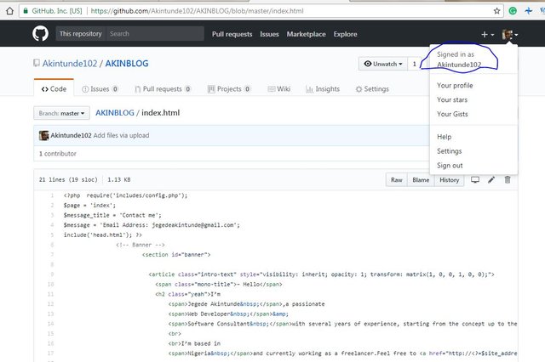Delete file with the trash icon
The width and height of the screenshot is (545, 362).
click(x=508, y=179)
